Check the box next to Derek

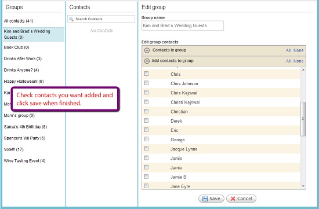pyautogui.click(x=146, y=120)
